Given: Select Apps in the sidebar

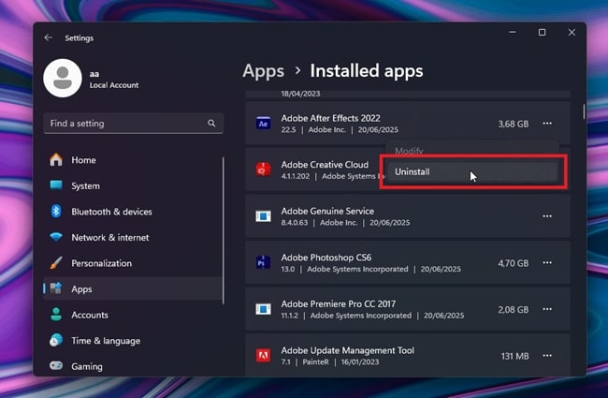Looking at the screenshot, I should coord(133,288).
